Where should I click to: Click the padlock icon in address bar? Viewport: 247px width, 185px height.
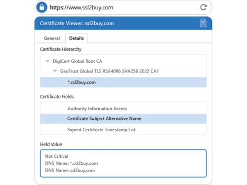click(x=41, y=7)
